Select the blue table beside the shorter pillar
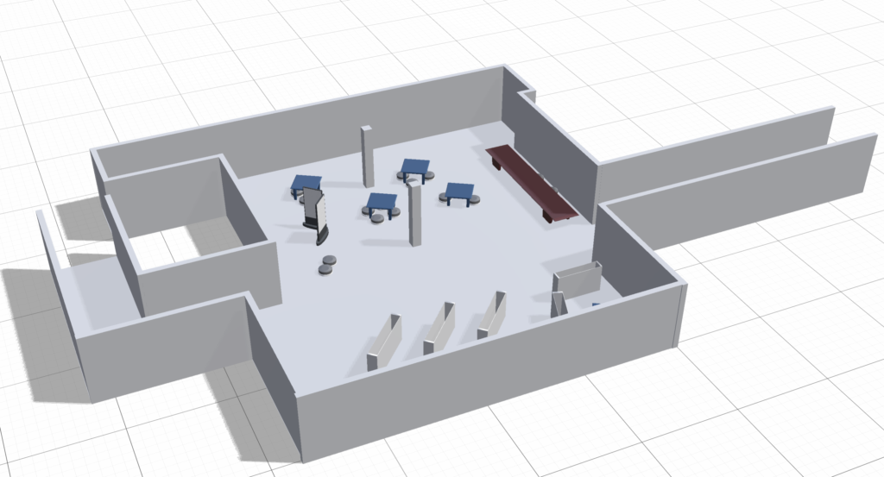The height and width of the screenshot is (477, 884). (x=382, y=202)
